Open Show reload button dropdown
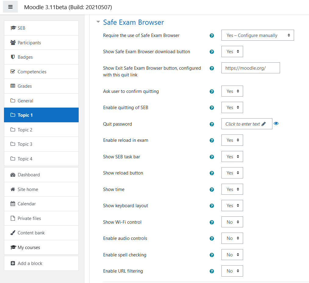 point(232,173)
